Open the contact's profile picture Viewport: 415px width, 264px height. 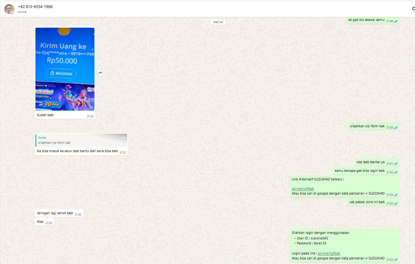coord(9,9)
